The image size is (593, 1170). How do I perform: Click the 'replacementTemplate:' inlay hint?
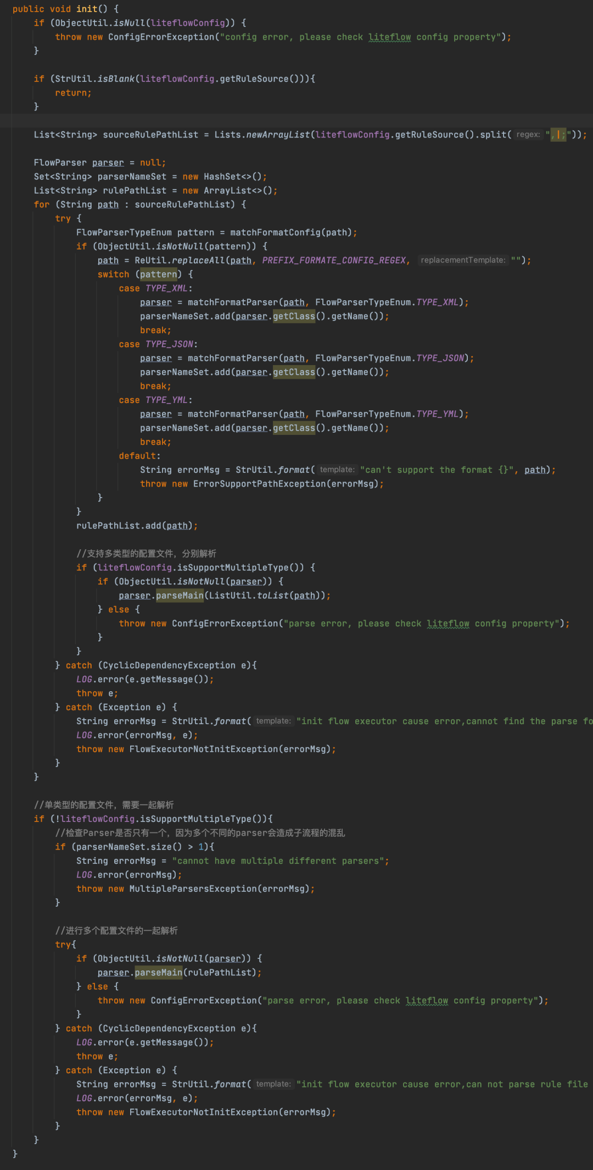(462, 260)
